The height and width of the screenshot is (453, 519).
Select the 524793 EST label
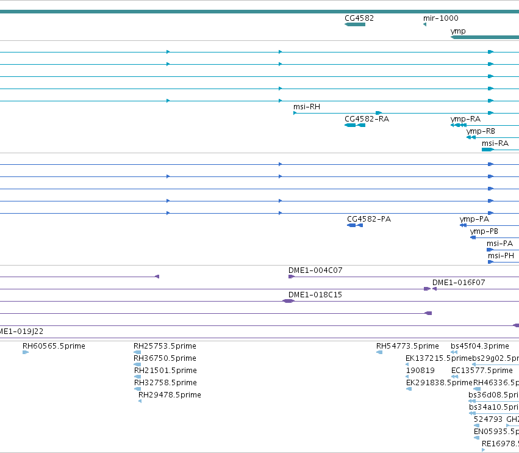click(x=488, y=419)
